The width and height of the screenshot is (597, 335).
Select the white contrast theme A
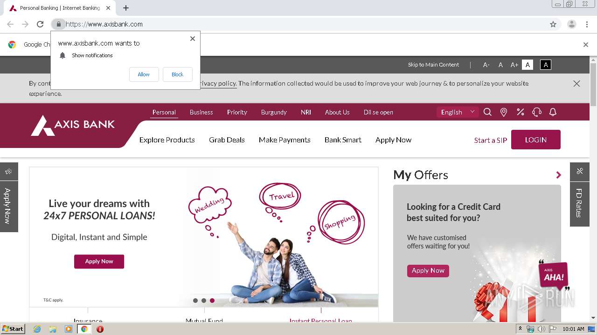coord(528,65)
